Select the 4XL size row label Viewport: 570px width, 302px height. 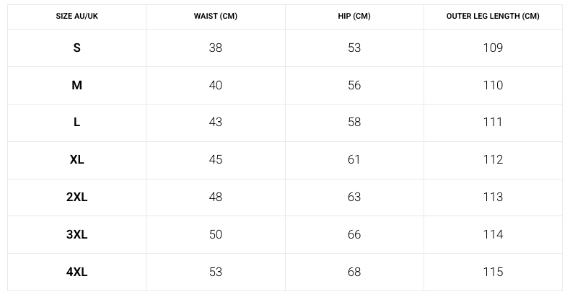76,272
